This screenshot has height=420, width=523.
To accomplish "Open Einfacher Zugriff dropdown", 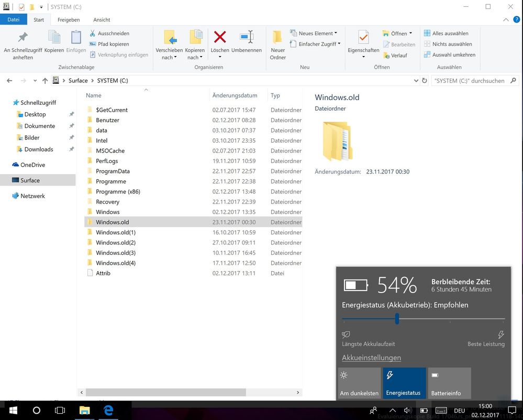I will pyautogui.click(x=339, y=44).
